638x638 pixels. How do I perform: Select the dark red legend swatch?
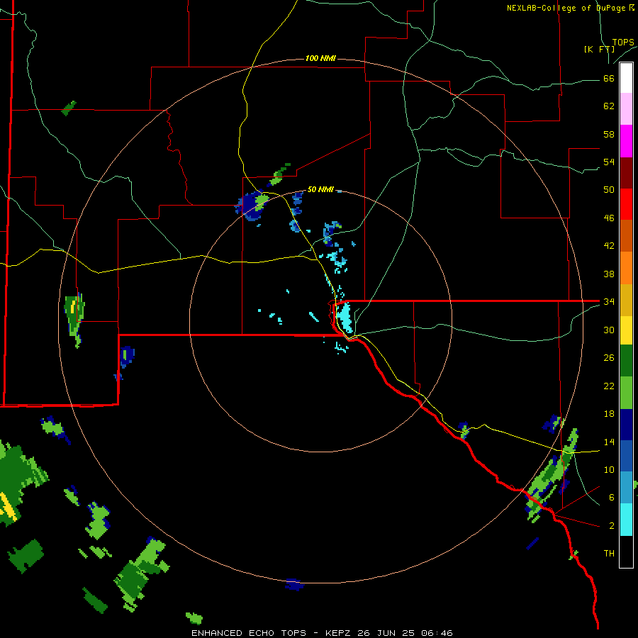point(626,173)
